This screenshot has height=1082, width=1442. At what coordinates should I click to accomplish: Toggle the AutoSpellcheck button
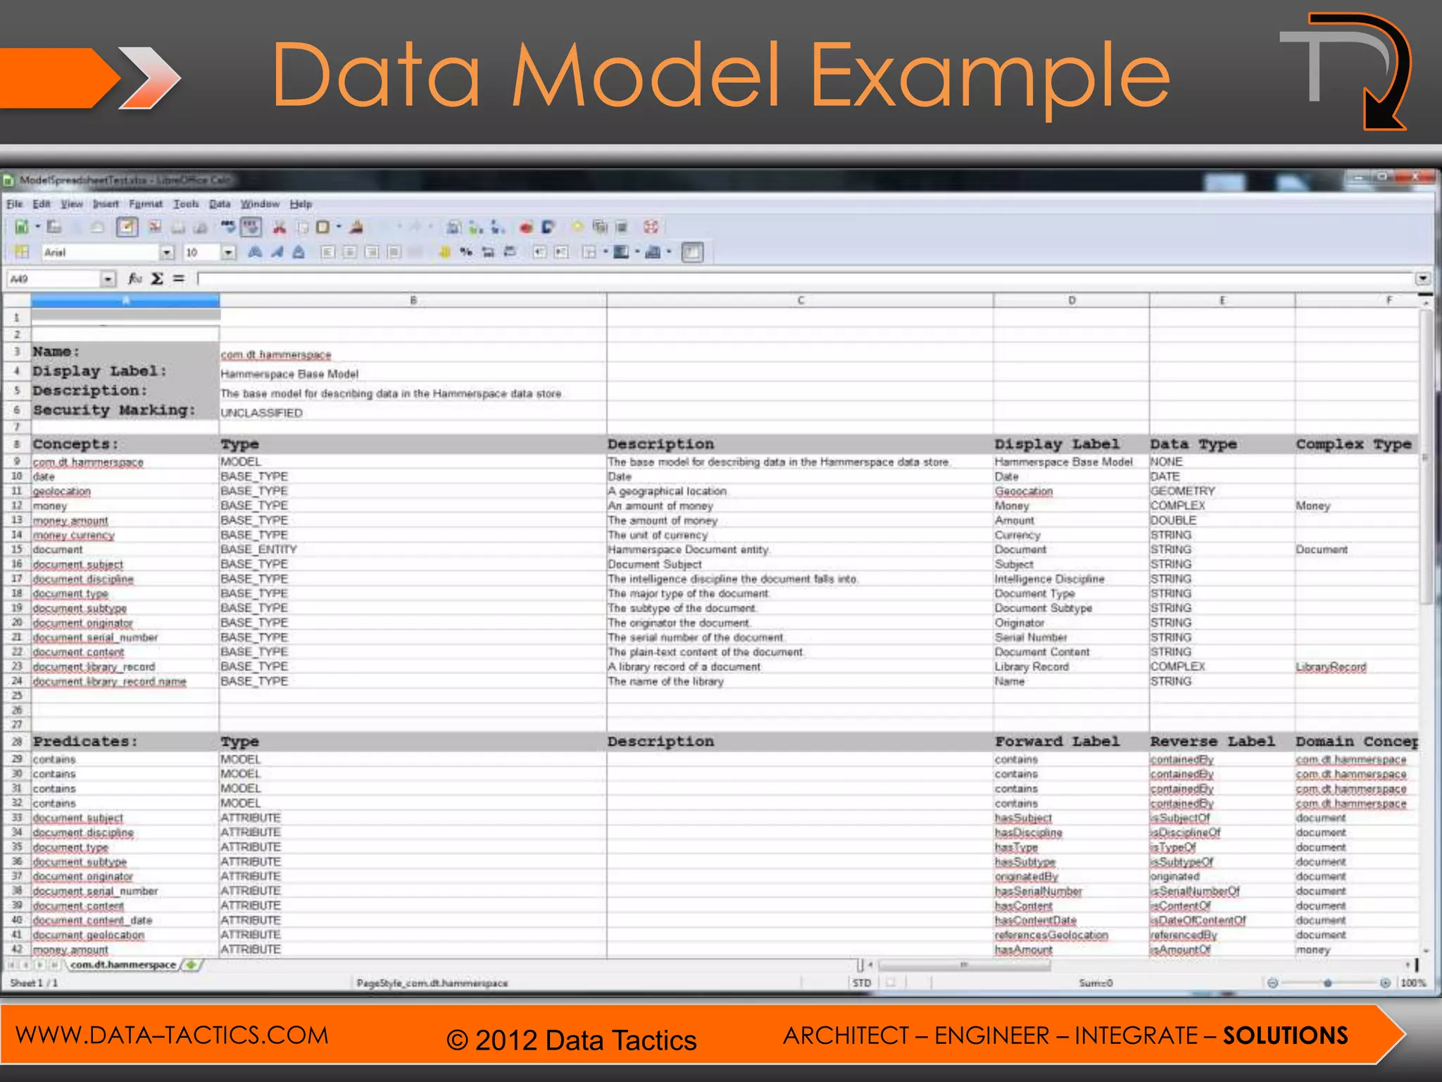[x=251, y=227]
